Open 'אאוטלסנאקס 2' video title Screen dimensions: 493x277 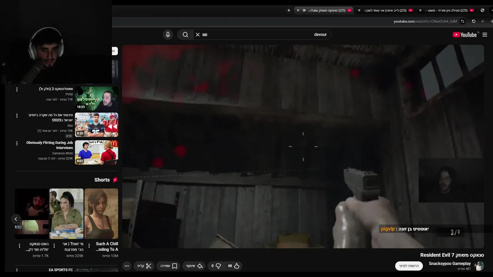[56, 89]
